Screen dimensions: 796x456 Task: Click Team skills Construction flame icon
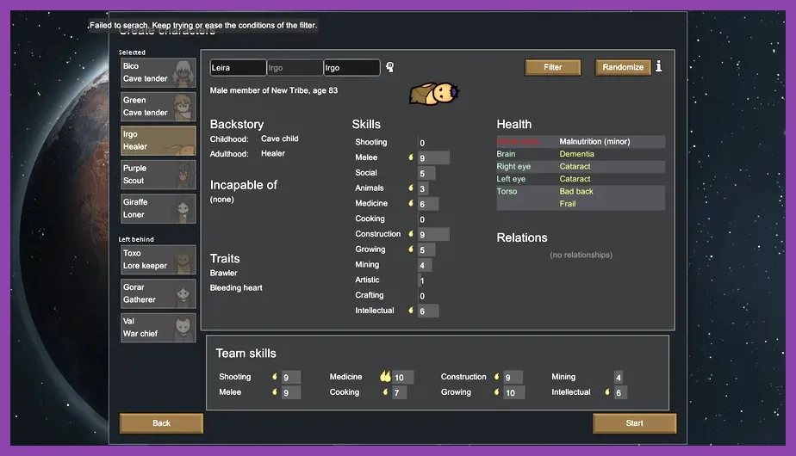click(x=496, y=376)
